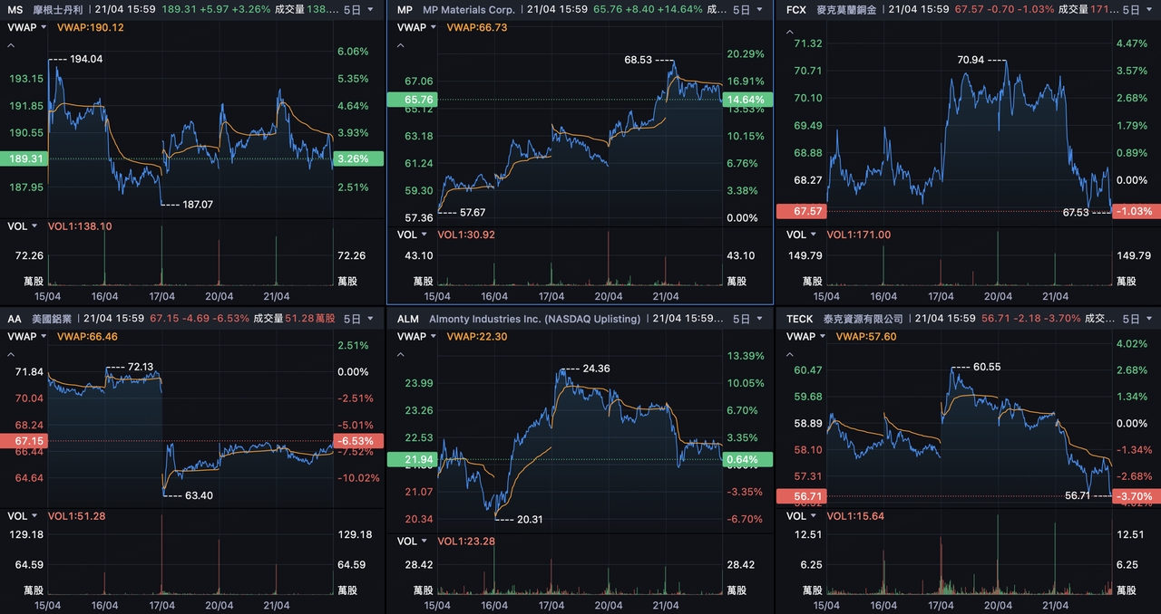Screen dimensions: 1161x614
Task: Collapse the indicator caret in the TECK chart
Action: pyautogui.click(x=788, y=352)
